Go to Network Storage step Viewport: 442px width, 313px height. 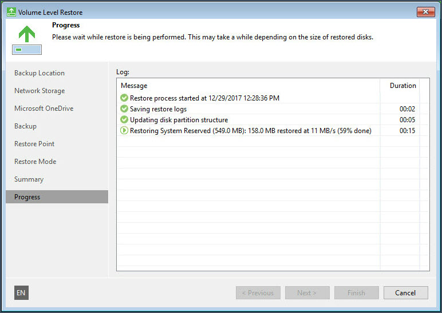[40, 91]
